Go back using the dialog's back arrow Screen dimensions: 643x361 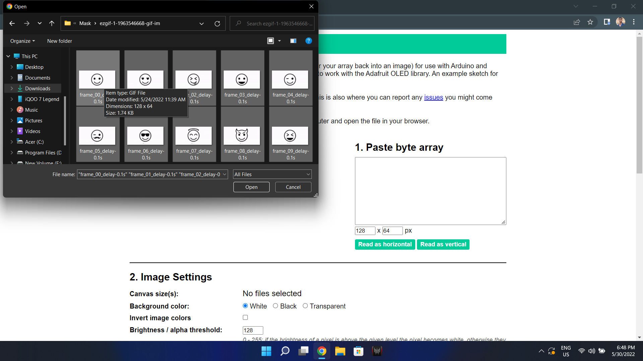[12, 23]
